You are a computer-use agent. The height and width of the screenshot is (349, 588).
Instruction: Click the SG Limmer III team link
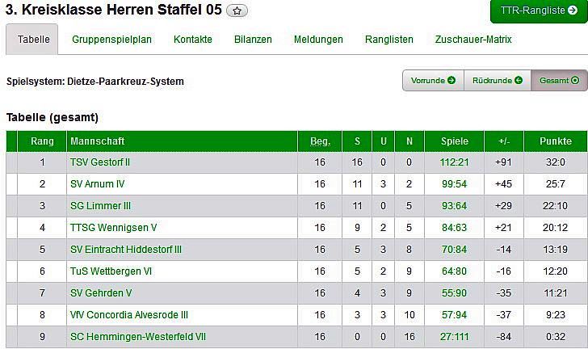point(100,206)
